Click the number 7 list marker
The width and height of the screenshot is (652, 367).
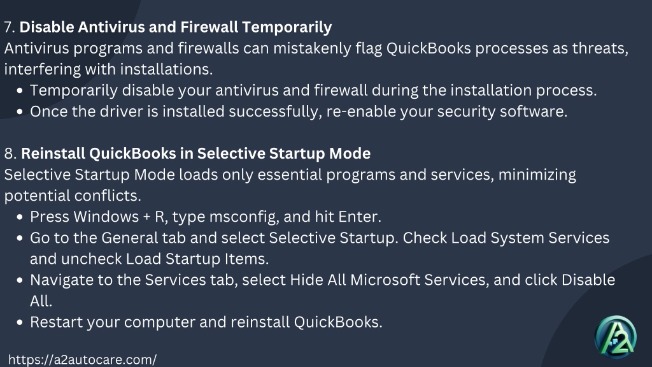click(x=10, y=27)
